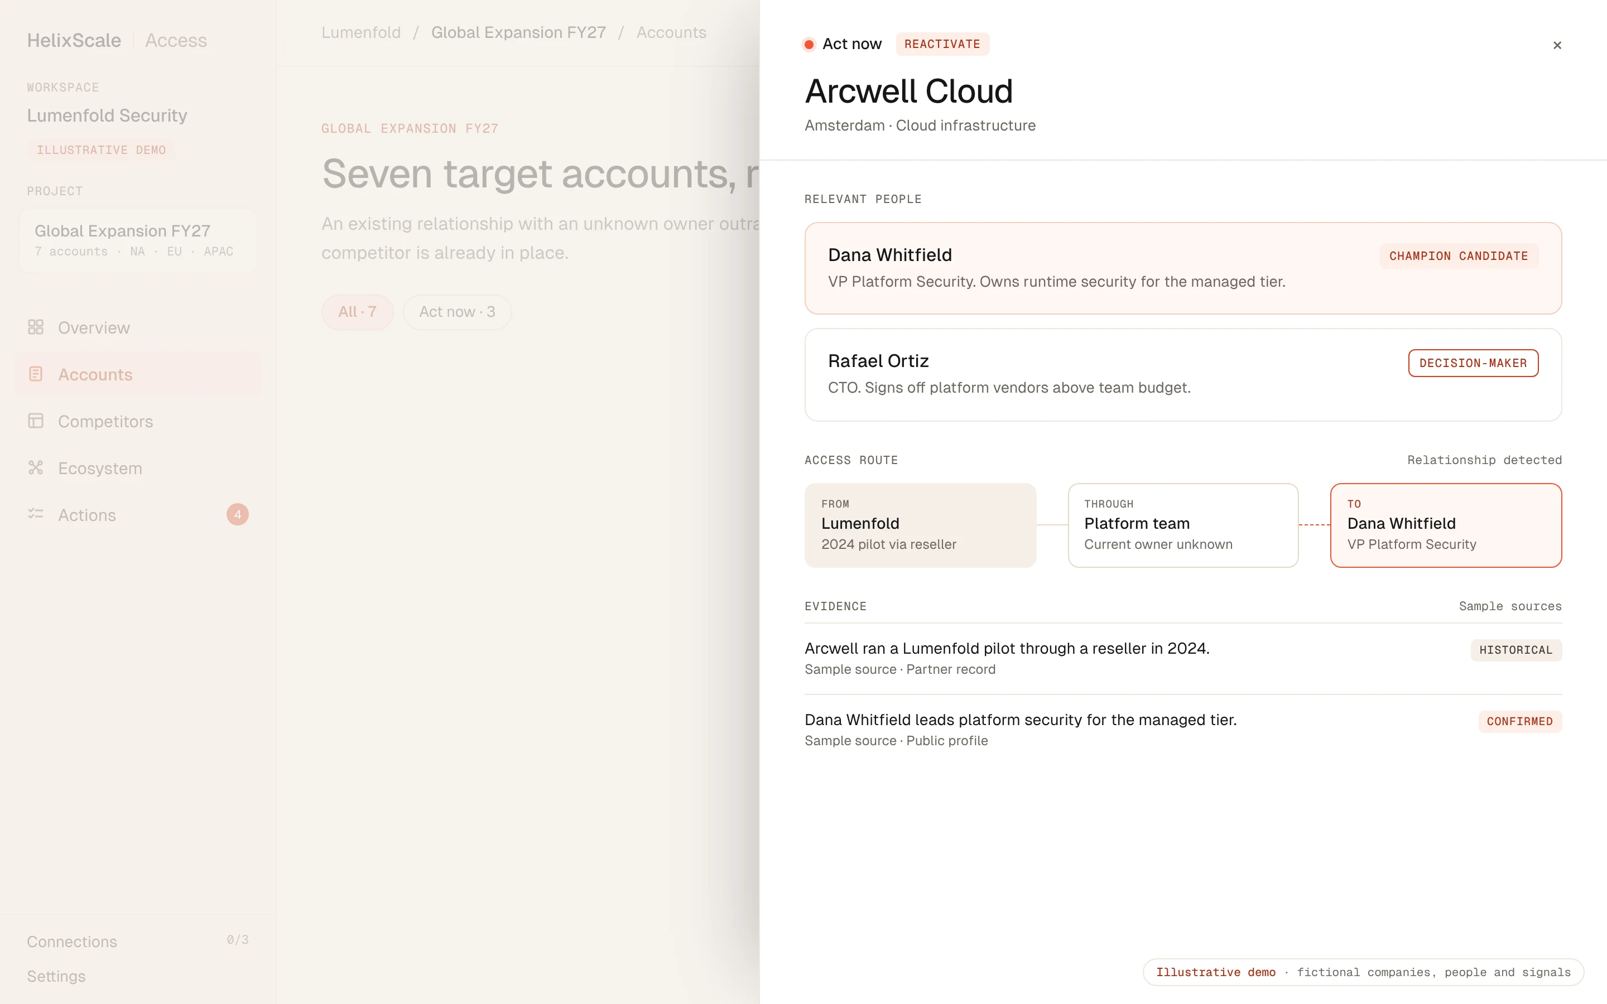Click the HISTORICAL tag

pos(1516,650)
